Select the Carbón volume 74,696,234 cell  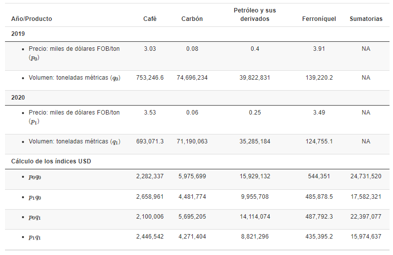(192, 78)
